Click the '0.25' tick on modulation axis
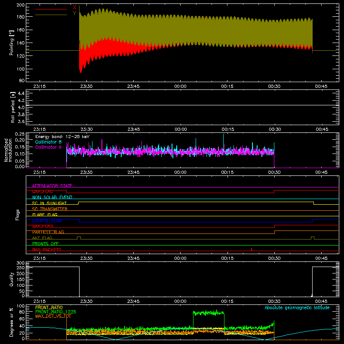The width and height of the screenshot is (344, 344). pyautogui.click(x=20, y=134)
